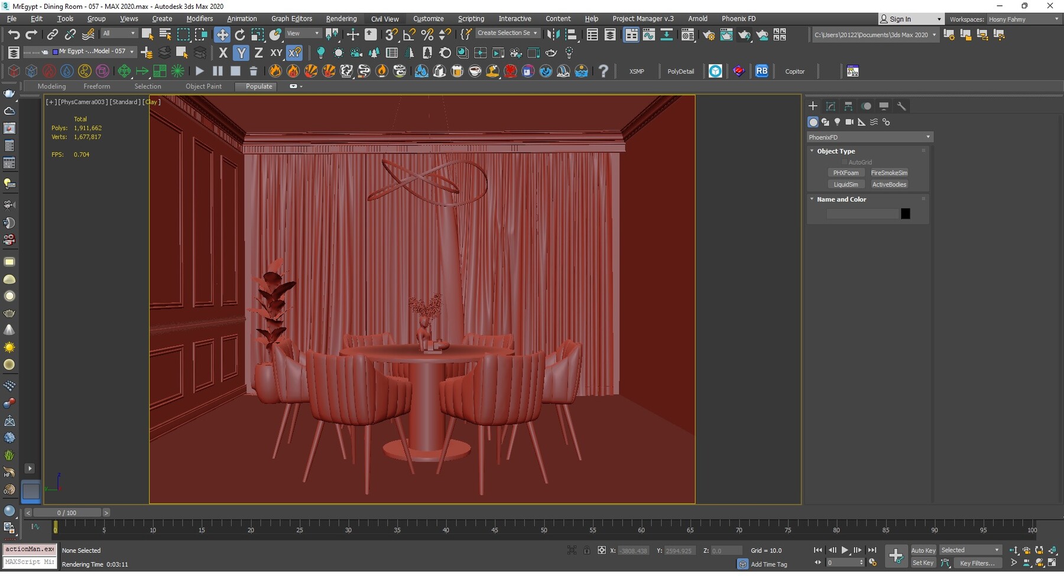Viewport: 1064px width, 576px height.
Task: Select the Select and Move tool
Action: 223,34
